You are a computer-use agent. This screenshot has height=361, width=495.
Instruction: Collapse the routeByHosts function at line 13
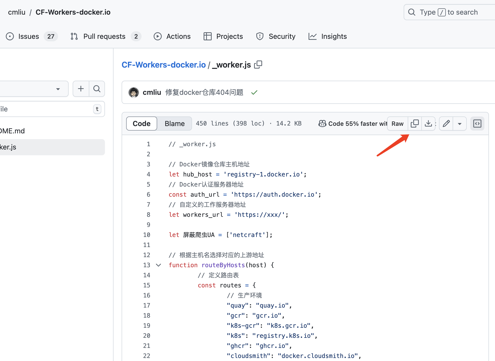[x=158, y=265]
